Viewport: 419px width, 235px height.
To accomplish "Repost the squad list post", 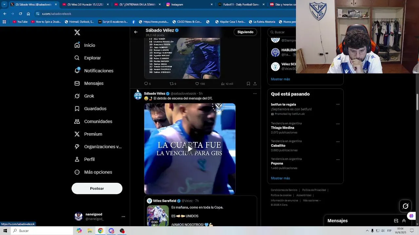I will click(x=173, y=84).
